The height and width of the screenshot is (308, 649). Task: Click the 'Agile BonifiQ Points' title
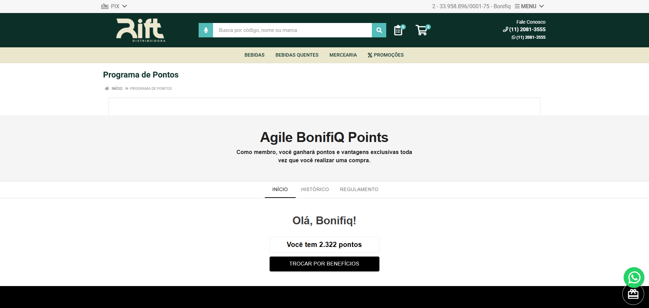point(324,137)
